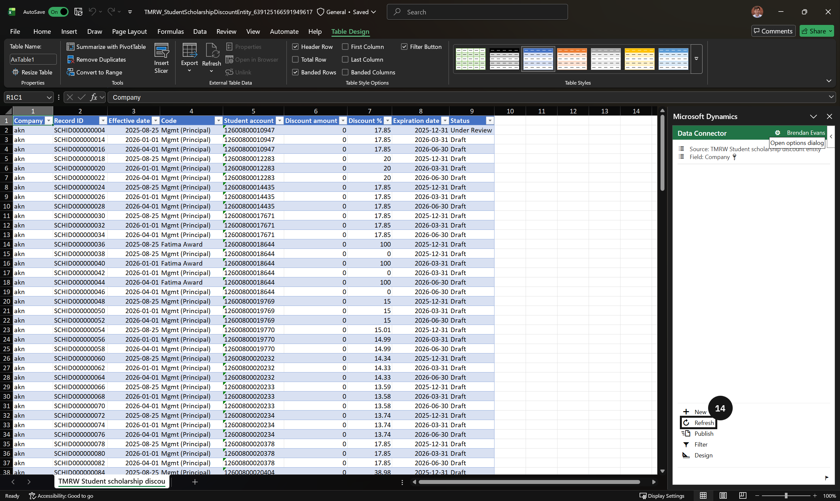Image resolution: width=840 pixels, height=501 pixels.
Task: Enable the Total Row checkbox
Action: pyautogui.click(x=295, y=59)
